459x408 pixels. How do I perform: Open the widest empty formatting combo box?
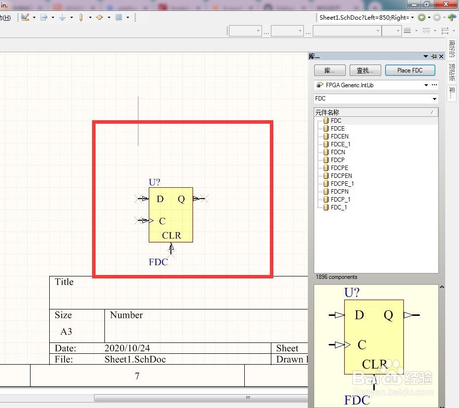[x=347, y=31]
